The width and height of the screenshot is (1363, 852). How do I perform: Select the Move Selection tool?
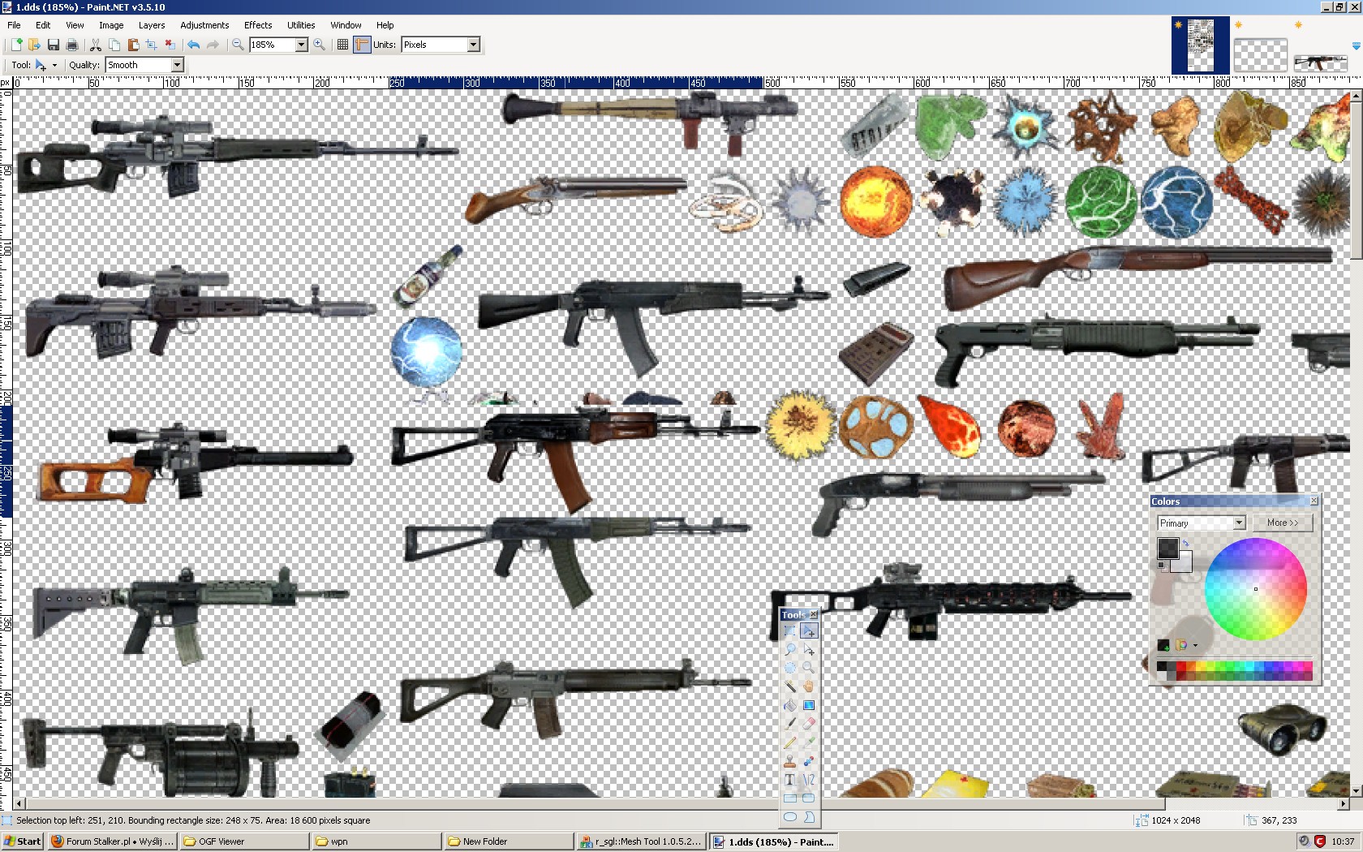[x=808, y=649]
